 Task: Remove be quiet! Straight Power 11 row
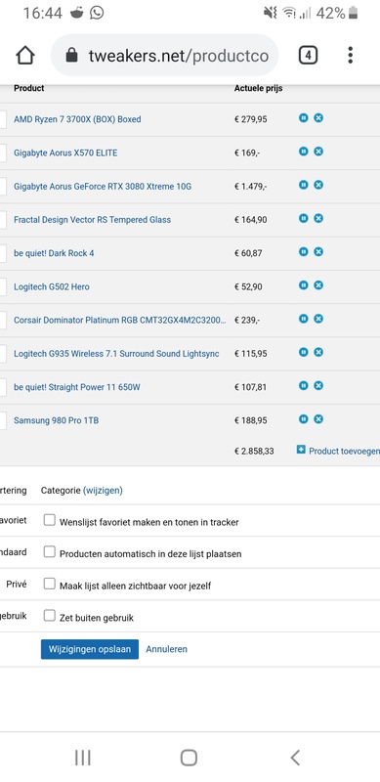[x=318, y=385]
